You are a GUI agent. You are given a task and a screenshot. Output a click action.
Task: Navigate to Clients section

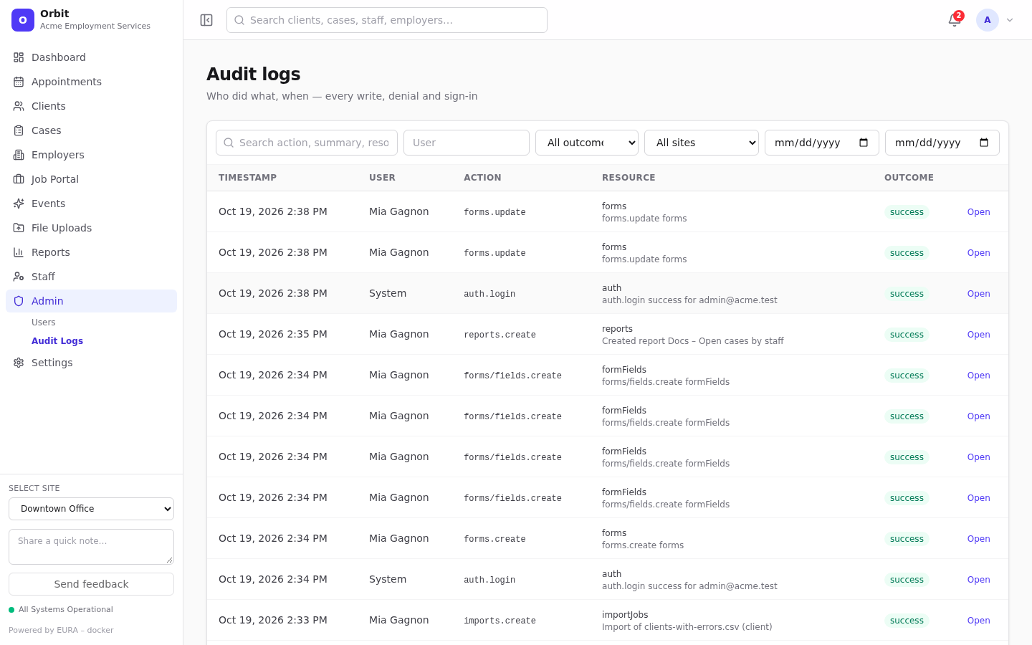tap(91, 106)
